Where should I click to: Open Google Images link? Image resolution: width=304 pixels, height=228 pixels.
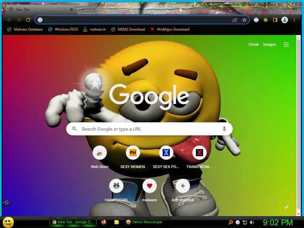(x=269, y=45)
